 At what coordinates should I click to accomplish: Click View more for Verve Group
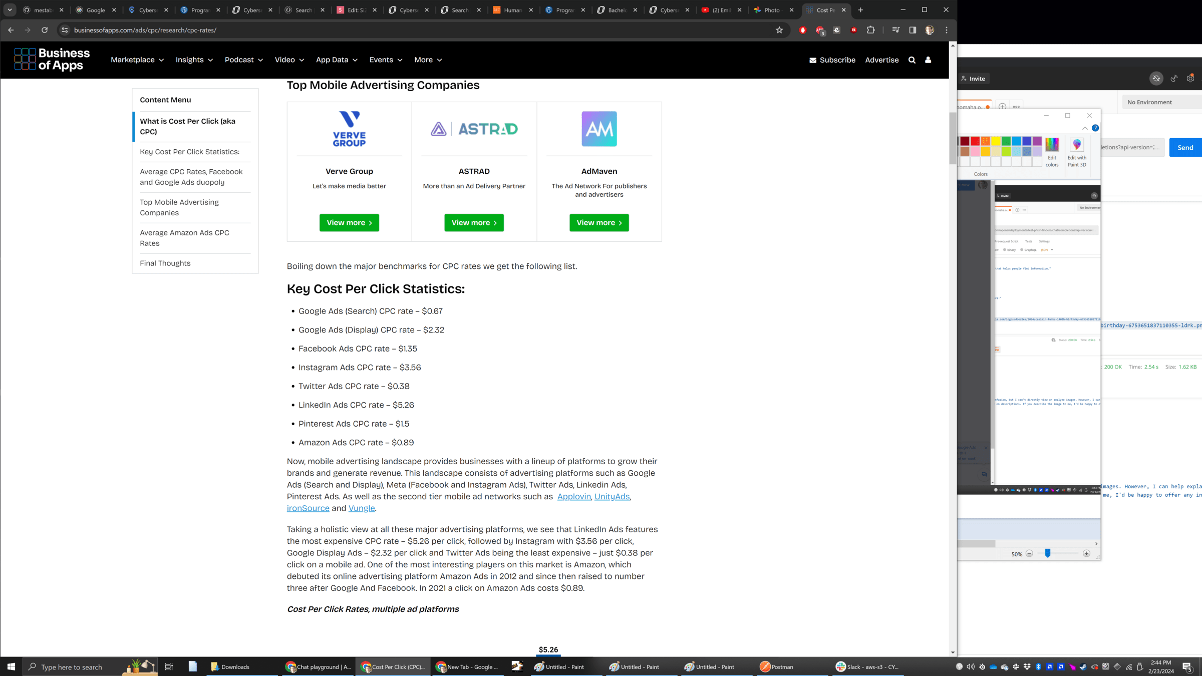(x=349, y=223)
